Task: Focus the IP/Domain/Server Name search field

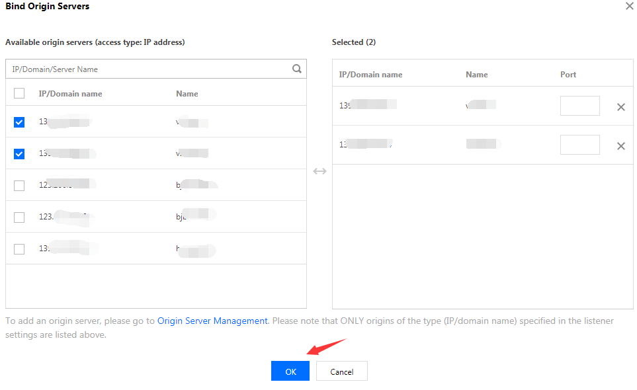Action: point(149,69)
